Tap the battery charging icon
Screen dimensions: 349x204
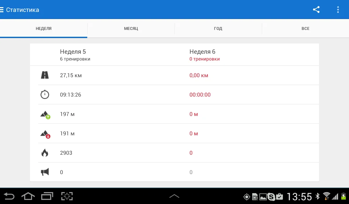344,196
